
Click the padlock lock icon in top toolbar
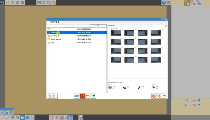(7, 3)
